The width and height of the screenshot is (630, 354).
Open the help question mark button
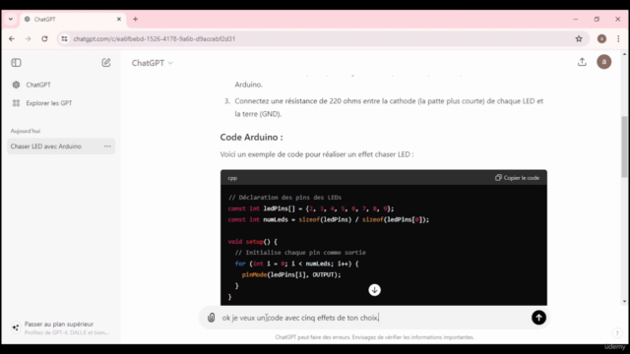(617, 332)
